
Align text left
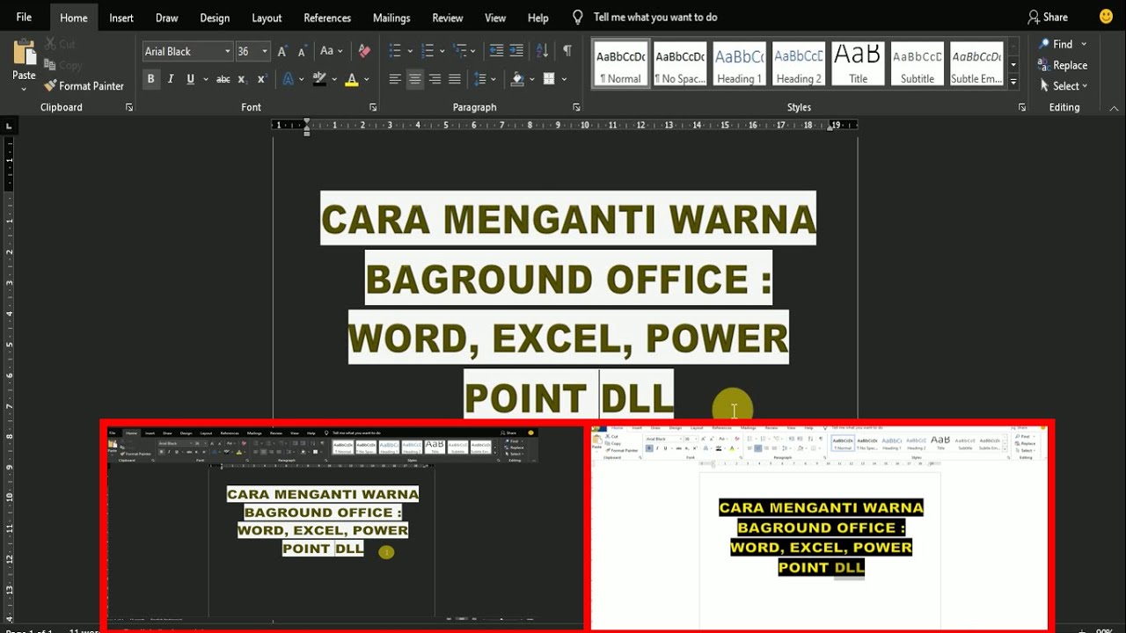tap(395, 79)
